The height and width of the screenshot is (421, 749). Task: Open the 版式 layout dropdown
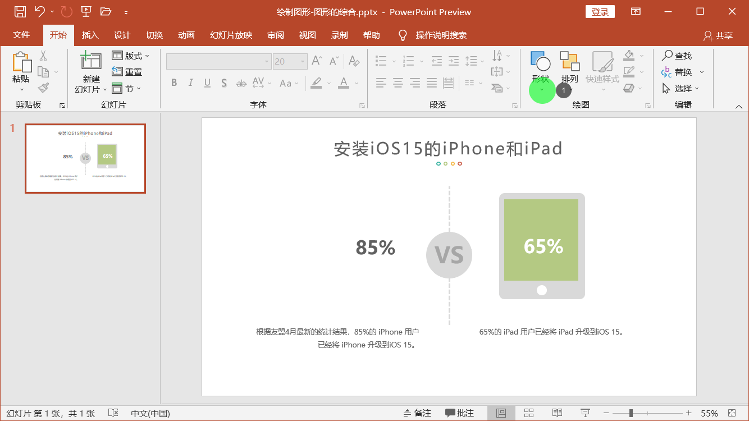click(x=131, y=56)
